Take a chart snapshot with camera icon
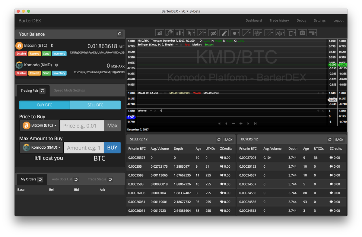This screenshot has width=362, height=237. (302, 33)
